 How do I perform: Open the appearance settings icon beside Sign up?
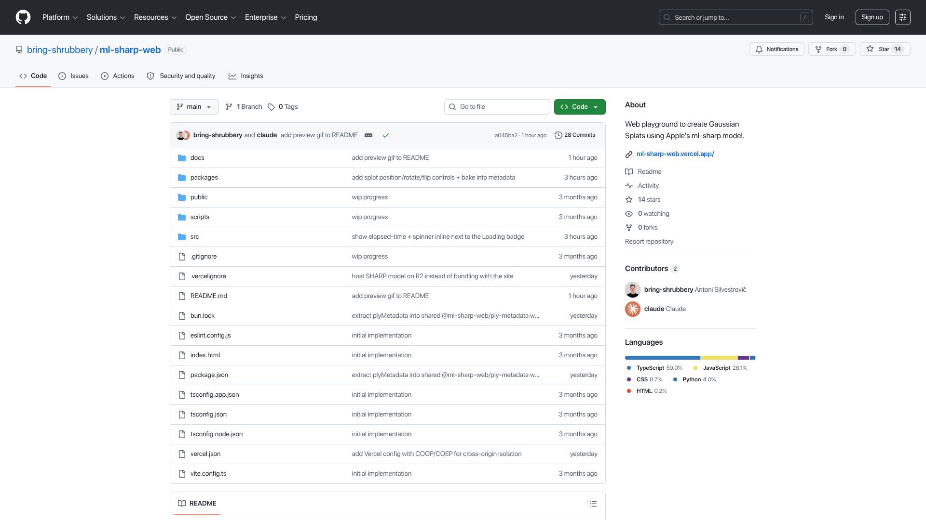(902, 17)
